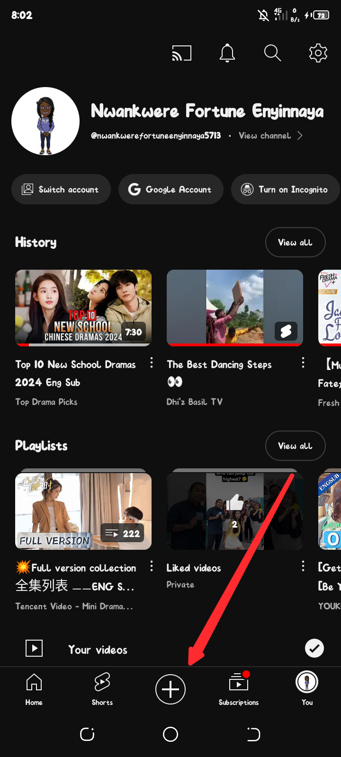Open options for Liked videos playlist
Image resolution: width=341 pixels, height=757 pixels.
pyautogui.click(x=303, y=566)
